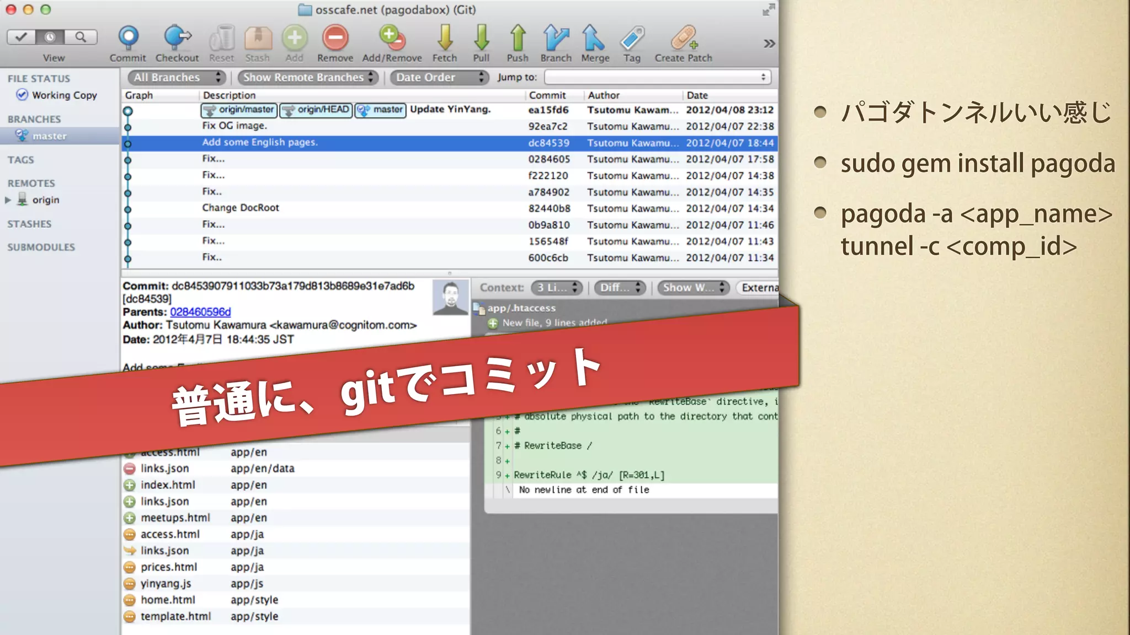Image resolution: width=1130 pixels, height=635 pixels.
Task: Select the Add some English pages commit
Action: click(450, 143)
